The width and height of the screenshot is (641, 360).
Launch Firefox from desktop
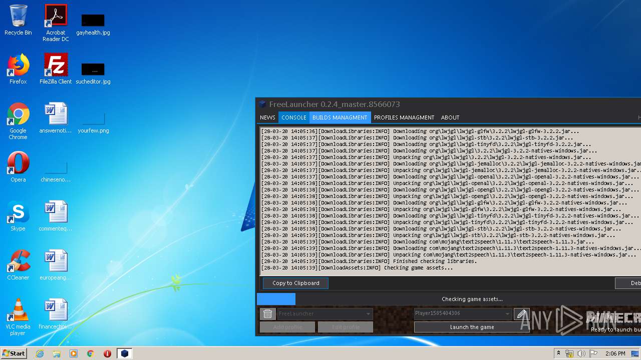coord(18,69)
